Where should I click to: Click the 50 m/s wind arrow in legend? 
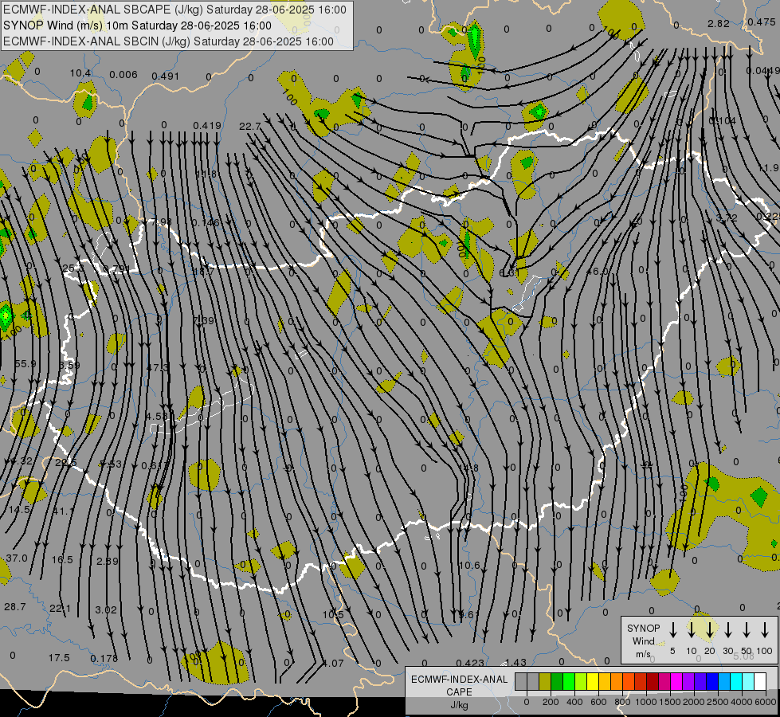click(x=747, y=630)
